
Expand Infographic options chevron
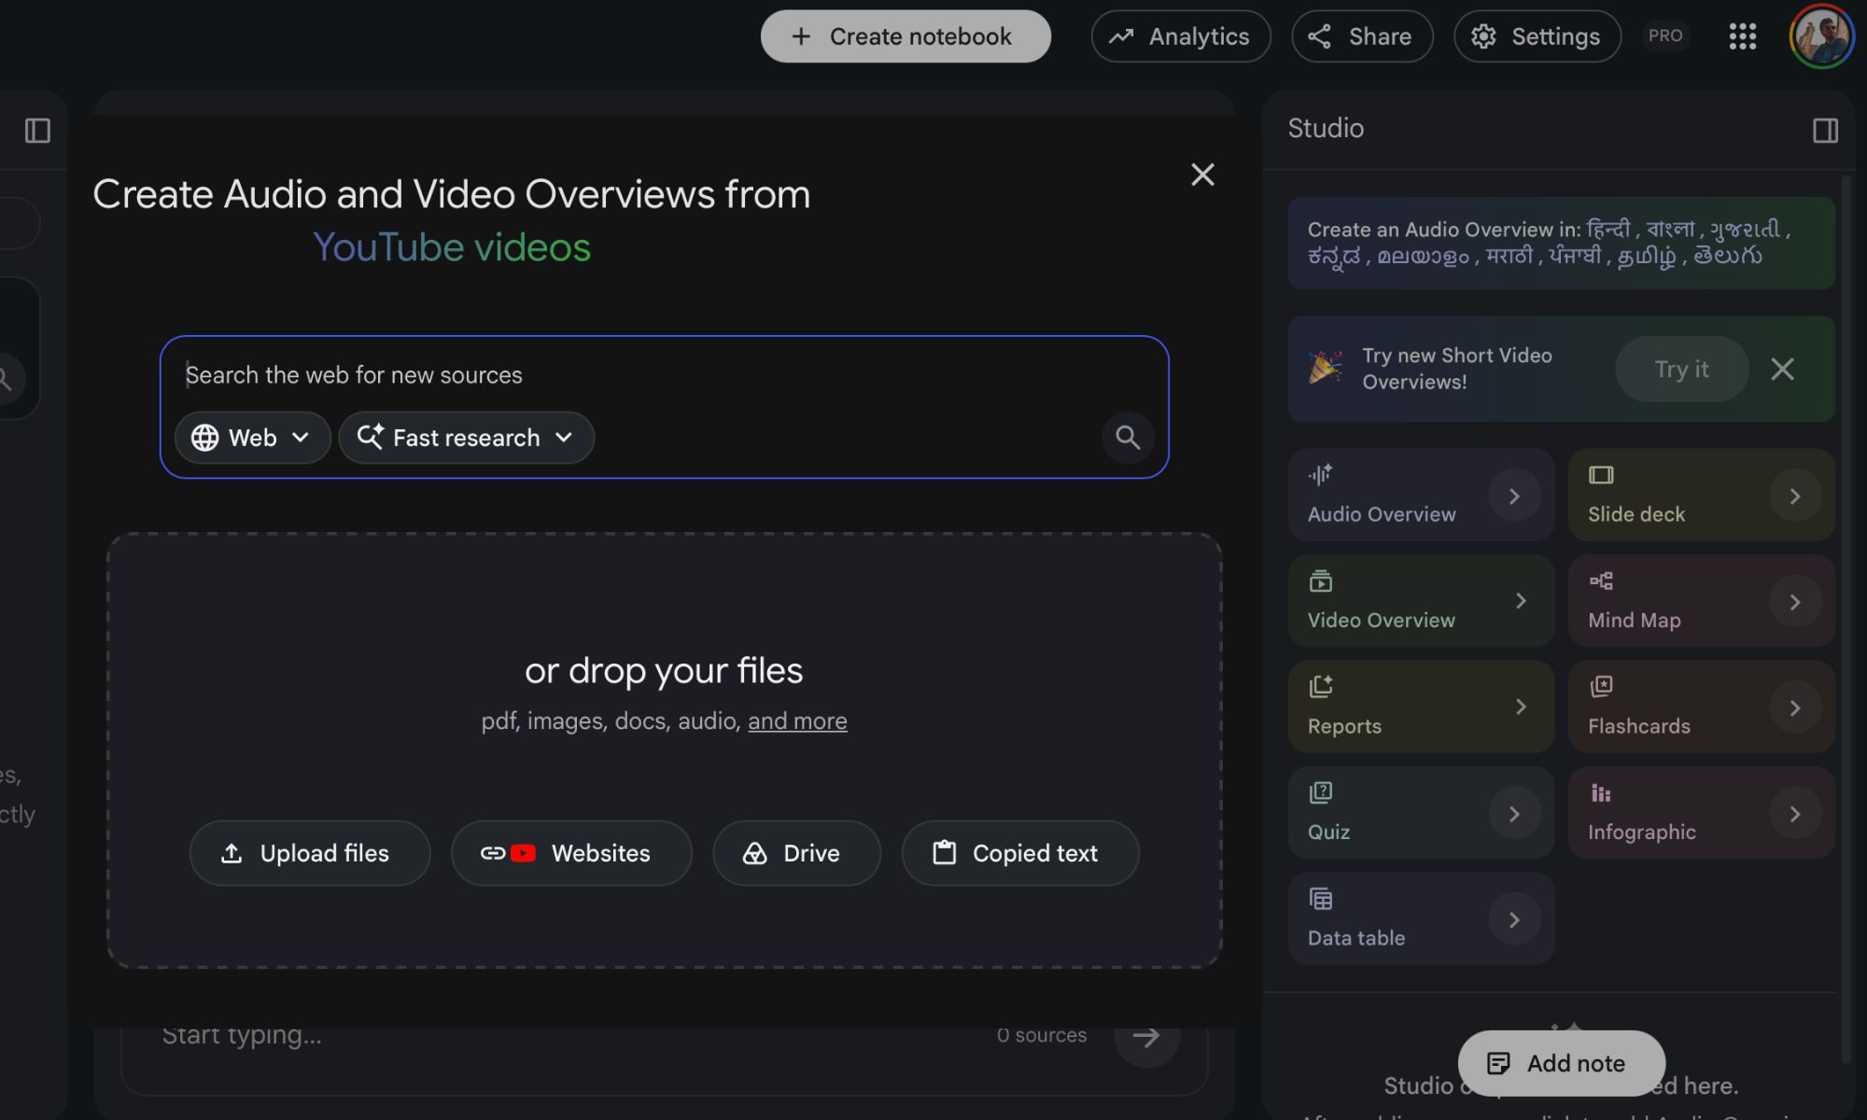(1794, 814)
